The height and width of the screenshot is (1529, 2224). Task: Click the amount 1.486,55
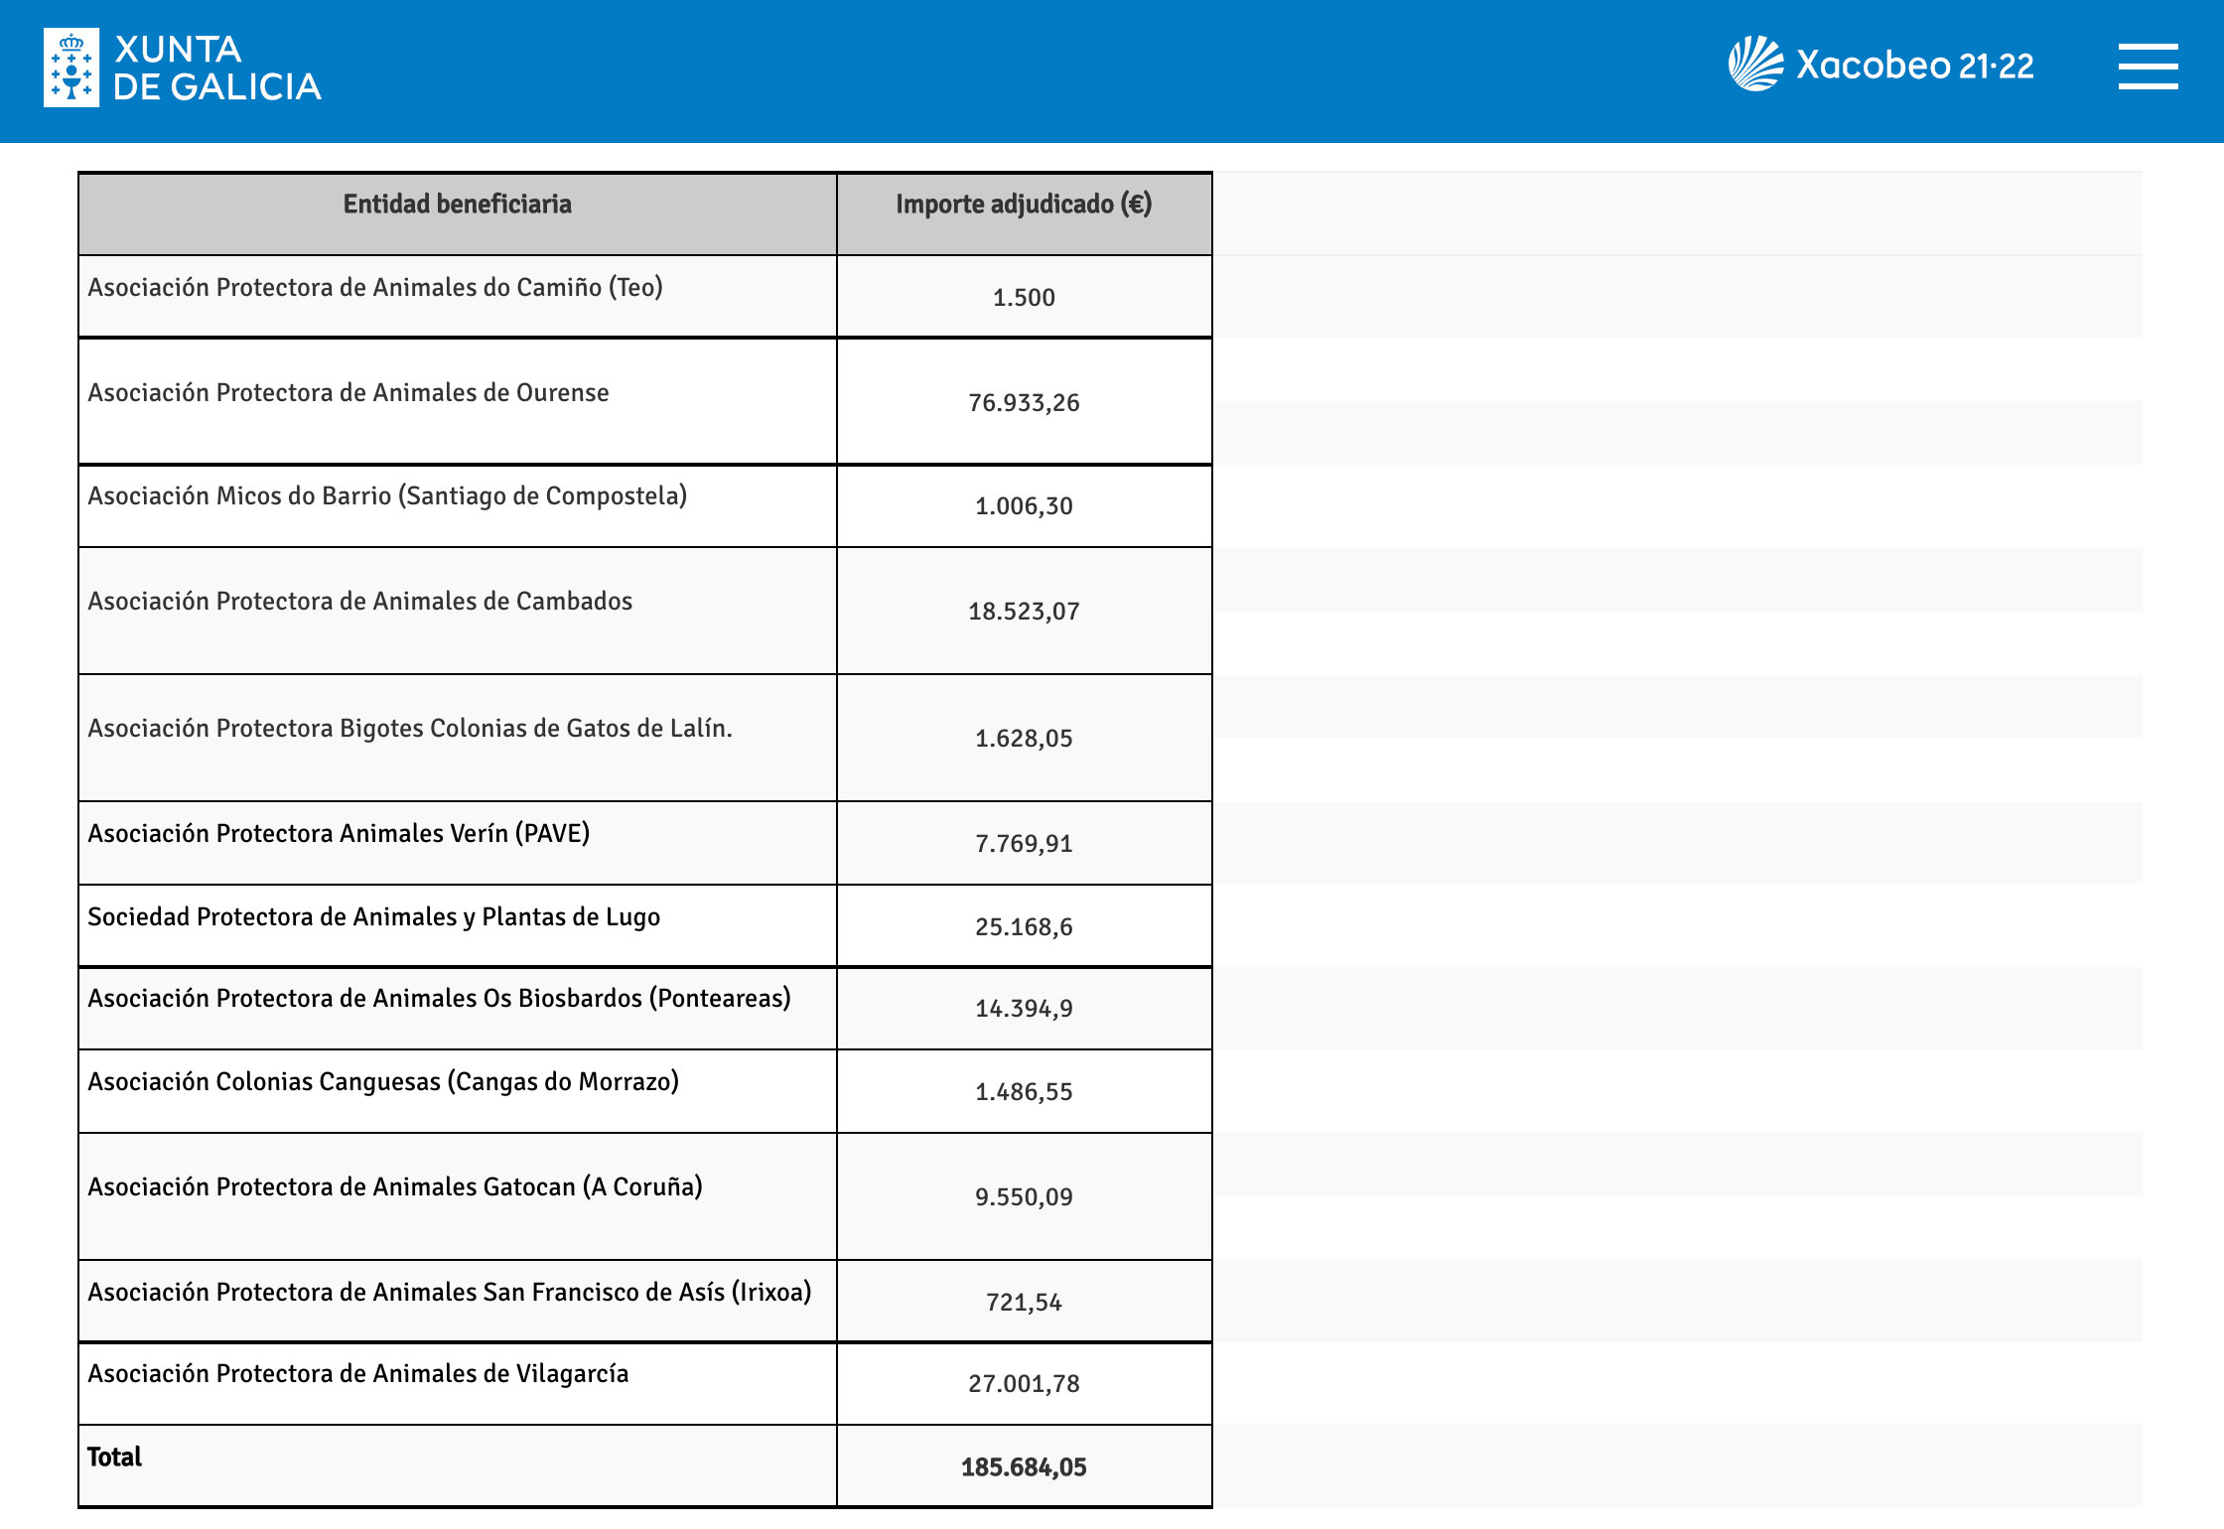[1024, 1092]
